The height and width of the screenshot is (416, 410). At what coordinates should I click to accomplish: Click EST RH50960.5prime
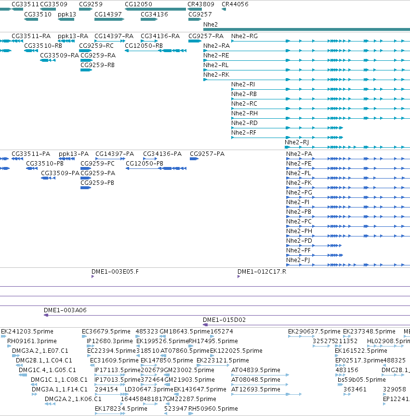(213, 409)
